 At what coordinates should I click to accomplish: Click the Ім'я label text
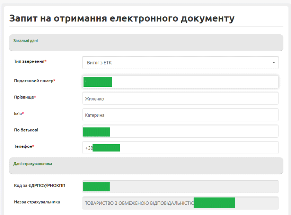click(19, 114)
